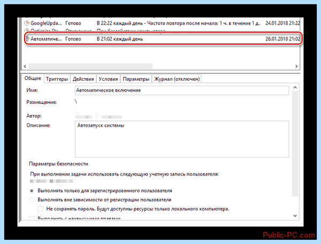This screenshot has height=244, width=321.
Task: Click the Параметры безопасности heading
Action: [58, 164]
